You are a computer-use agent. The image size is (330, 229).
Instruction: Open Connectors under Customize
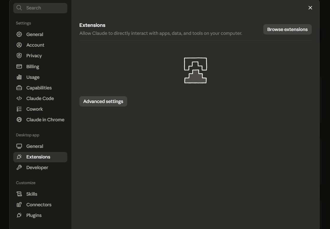point(40,205)
